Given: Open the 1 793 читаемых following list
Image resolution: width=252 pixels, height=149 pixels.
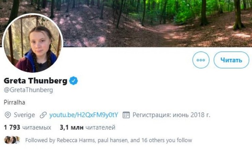Looking at the screenshot, I should [28, 128].
